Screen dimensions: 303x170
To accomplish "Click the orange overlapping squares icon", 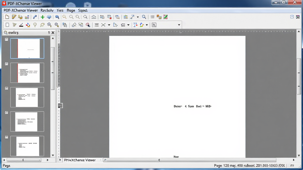I will 159,17.
